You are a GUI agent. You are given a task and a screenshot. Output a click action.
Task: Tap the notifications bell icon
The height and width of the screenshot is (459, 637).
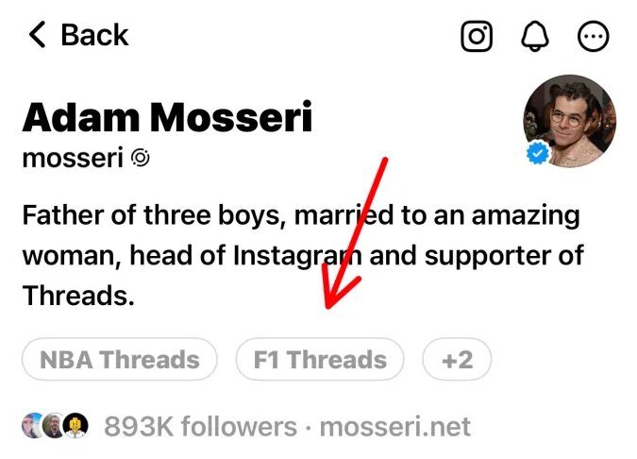(534, 37)
